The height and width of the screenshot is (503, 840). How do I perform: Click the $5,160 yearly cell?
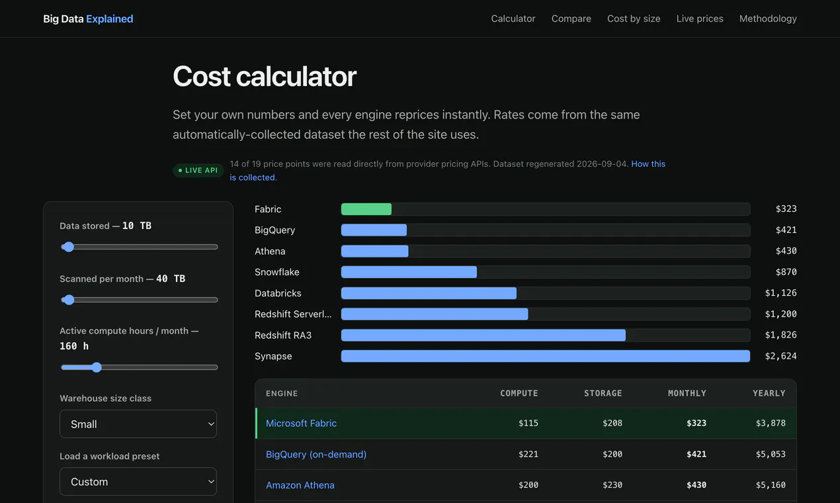click(771, 485)
